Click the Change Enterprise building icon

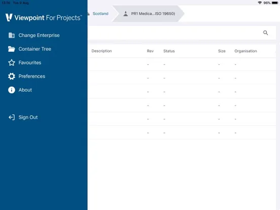click(12, 36)
